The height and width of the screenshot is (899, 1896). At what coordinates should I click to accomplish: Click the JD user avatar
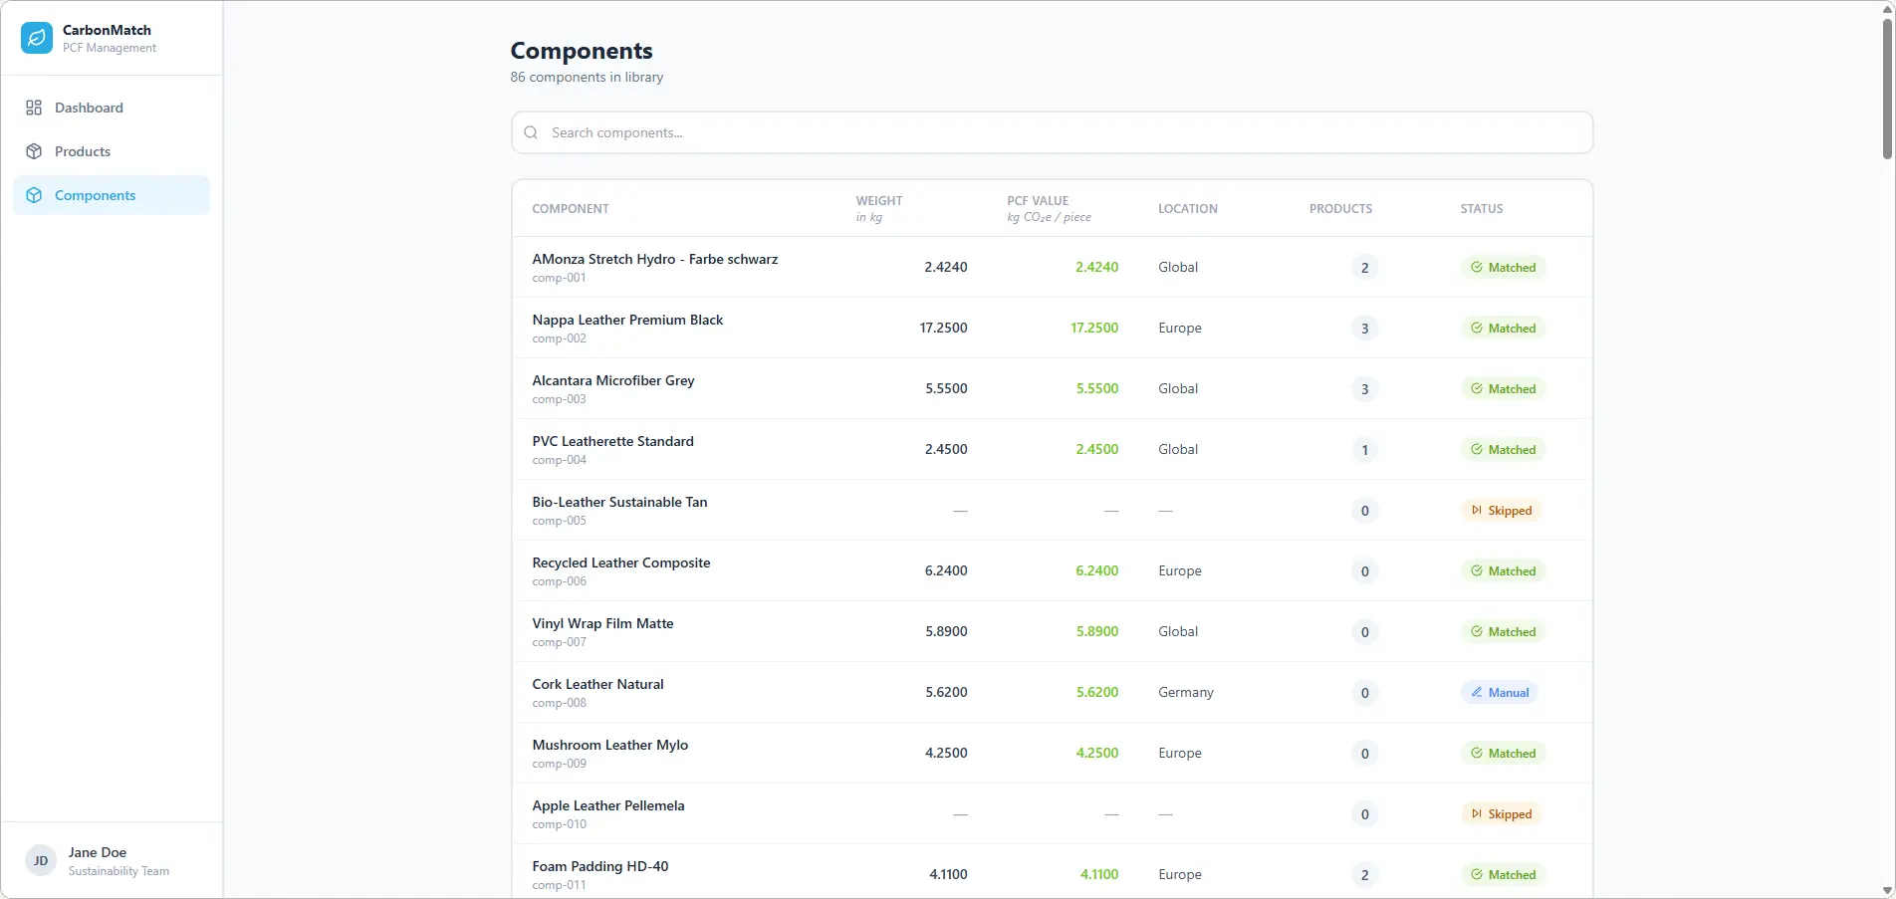(41, 860)
